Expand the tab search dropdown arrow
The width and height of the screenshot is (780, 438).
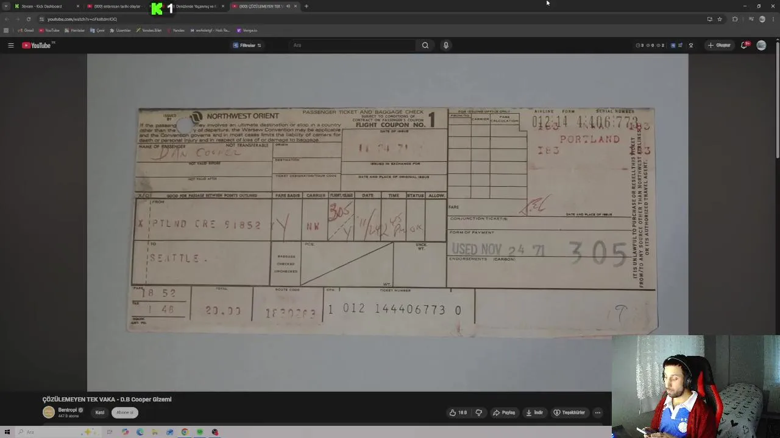coord(5,6)
